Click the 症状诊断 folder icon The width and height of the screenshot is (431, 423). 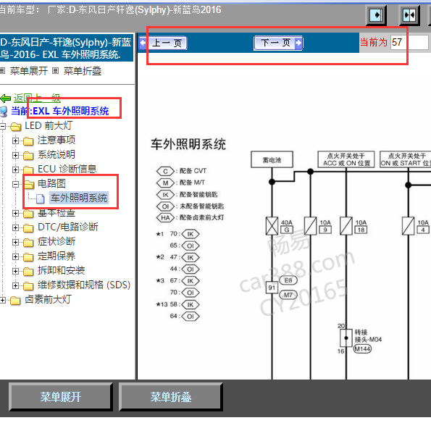(28, 243)
